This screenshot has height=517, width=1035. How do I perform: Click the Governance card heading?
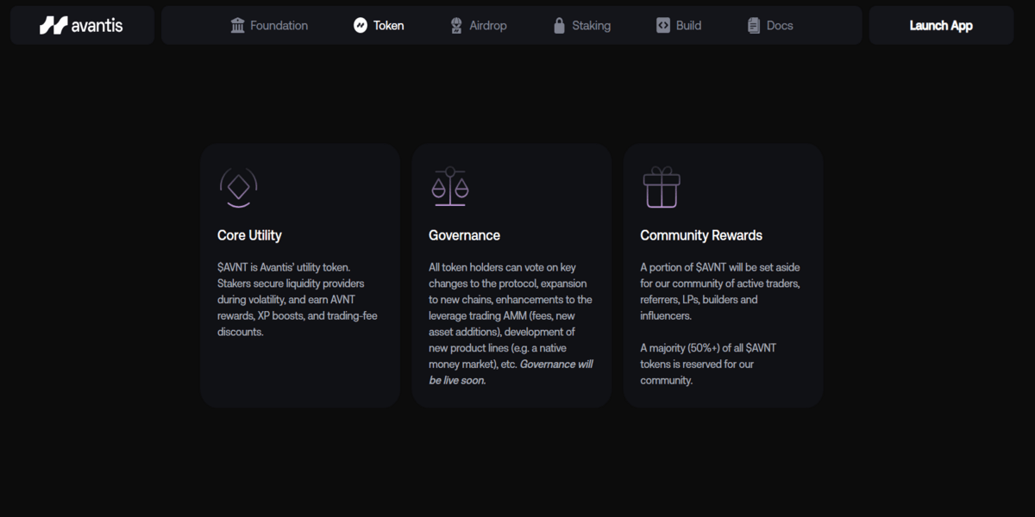[464, 235]
